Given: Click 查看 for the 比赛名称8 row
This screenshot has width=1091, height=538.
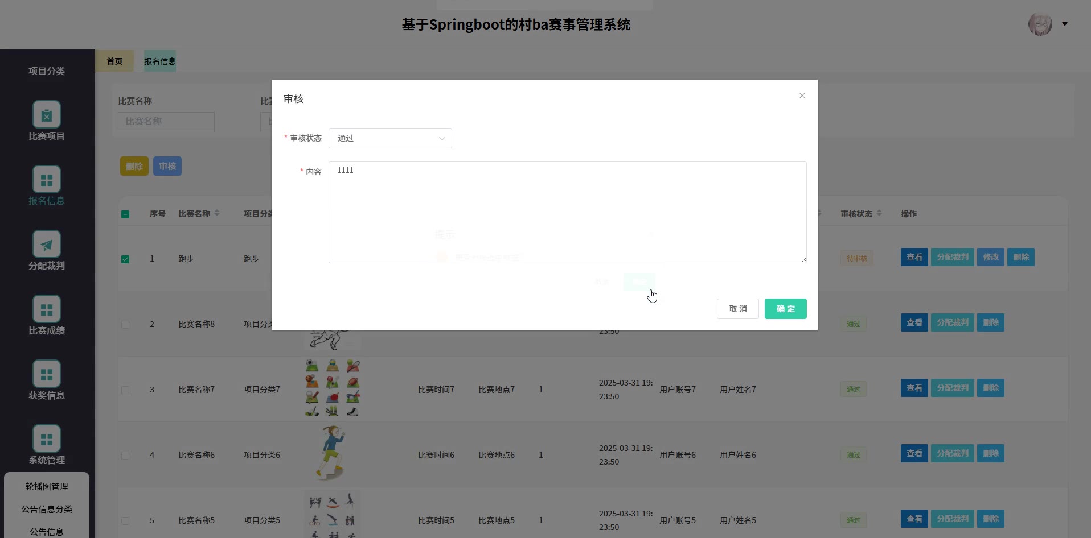Looking at the screenshot, I should point(914,322).
